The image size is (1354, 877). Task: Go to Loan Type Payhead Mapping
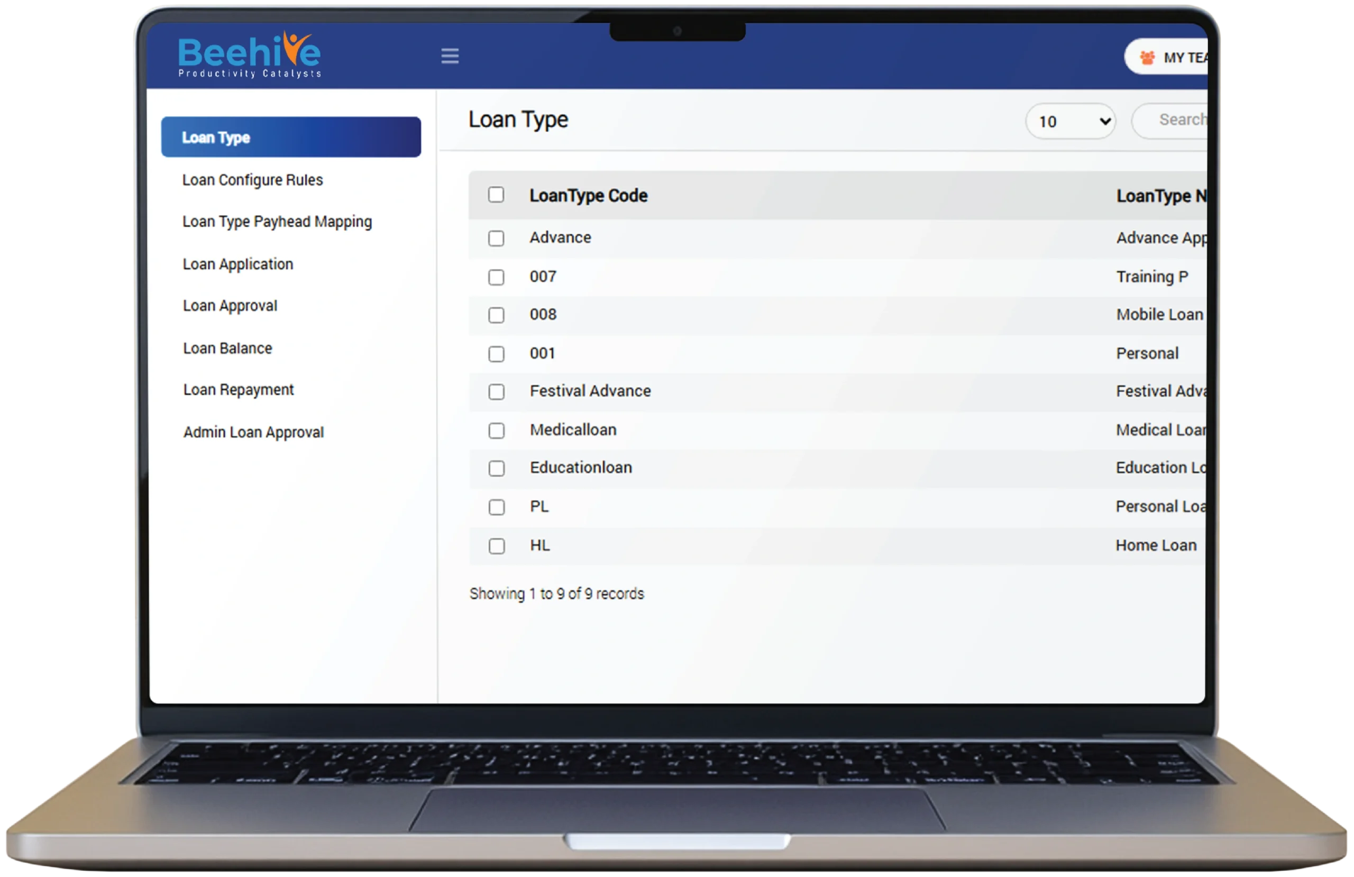point(277,222)
